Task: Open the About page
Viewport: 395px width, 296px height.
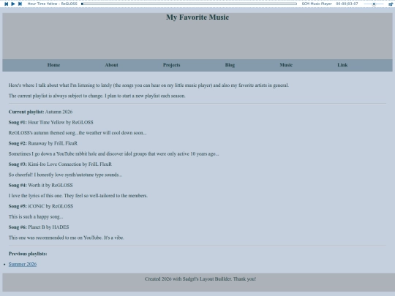Action: pos(111,65)
